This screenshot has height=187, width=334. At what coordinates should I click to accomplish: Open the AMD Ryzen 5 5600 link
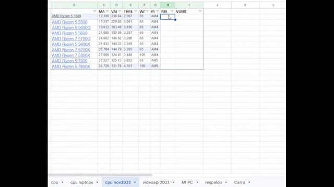pos(69,33)
